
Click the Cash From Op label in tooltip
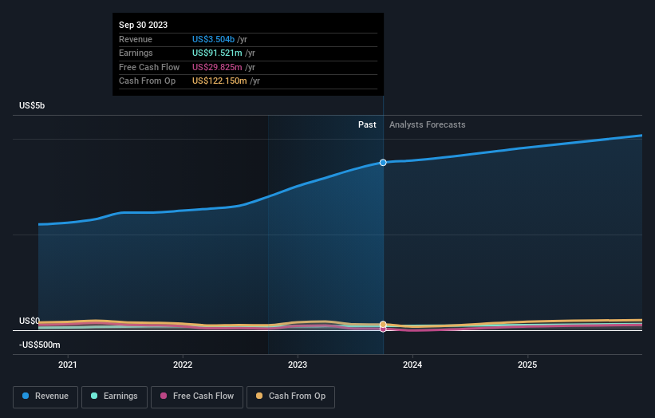147,81
